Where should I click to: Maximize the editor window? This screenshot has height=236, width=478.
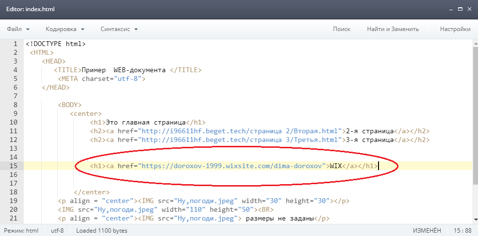461,9
